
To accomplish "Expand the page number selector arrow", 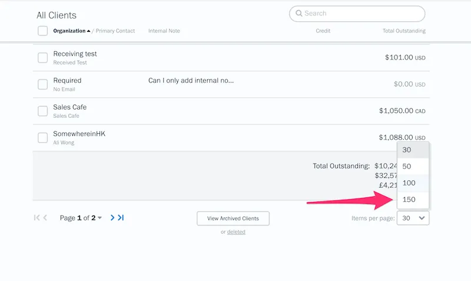I will point(99,218).
